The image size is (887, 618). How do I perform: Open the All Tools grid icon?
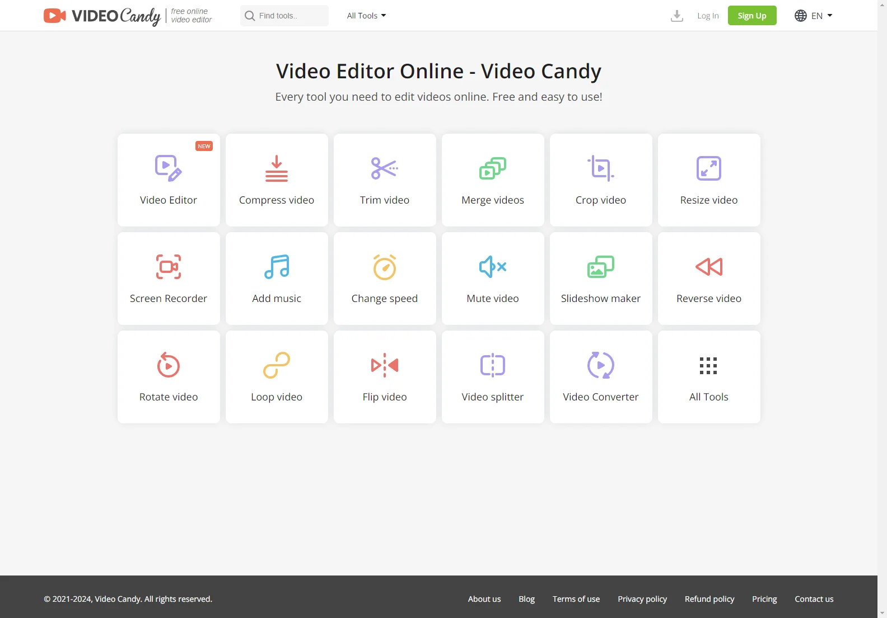coord(708,366)
